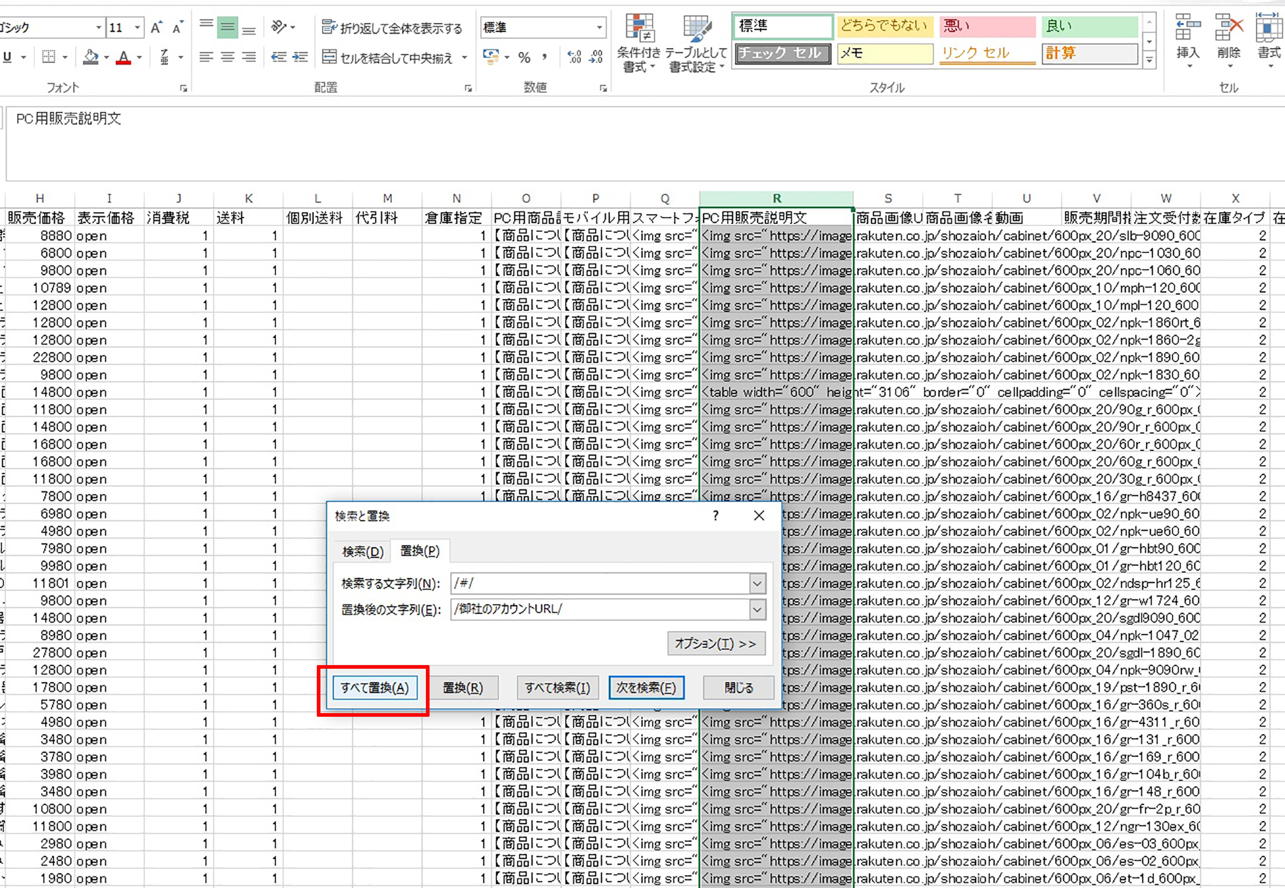Align text right icon
The image size is (1285, 888).
(x=248, y=57)
